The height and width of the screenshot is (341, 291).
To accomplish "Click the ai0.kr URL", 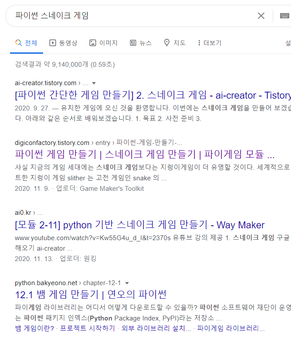I will pos(23,213).
